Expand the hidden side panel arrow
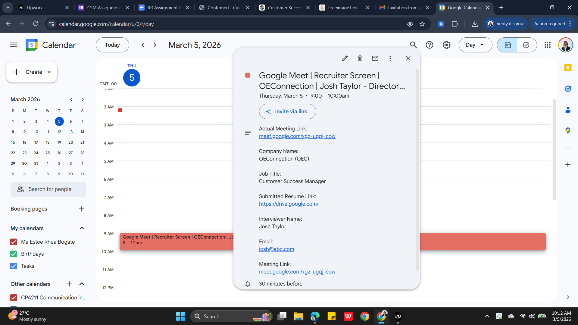578x325 pixels. pos(568,297)
